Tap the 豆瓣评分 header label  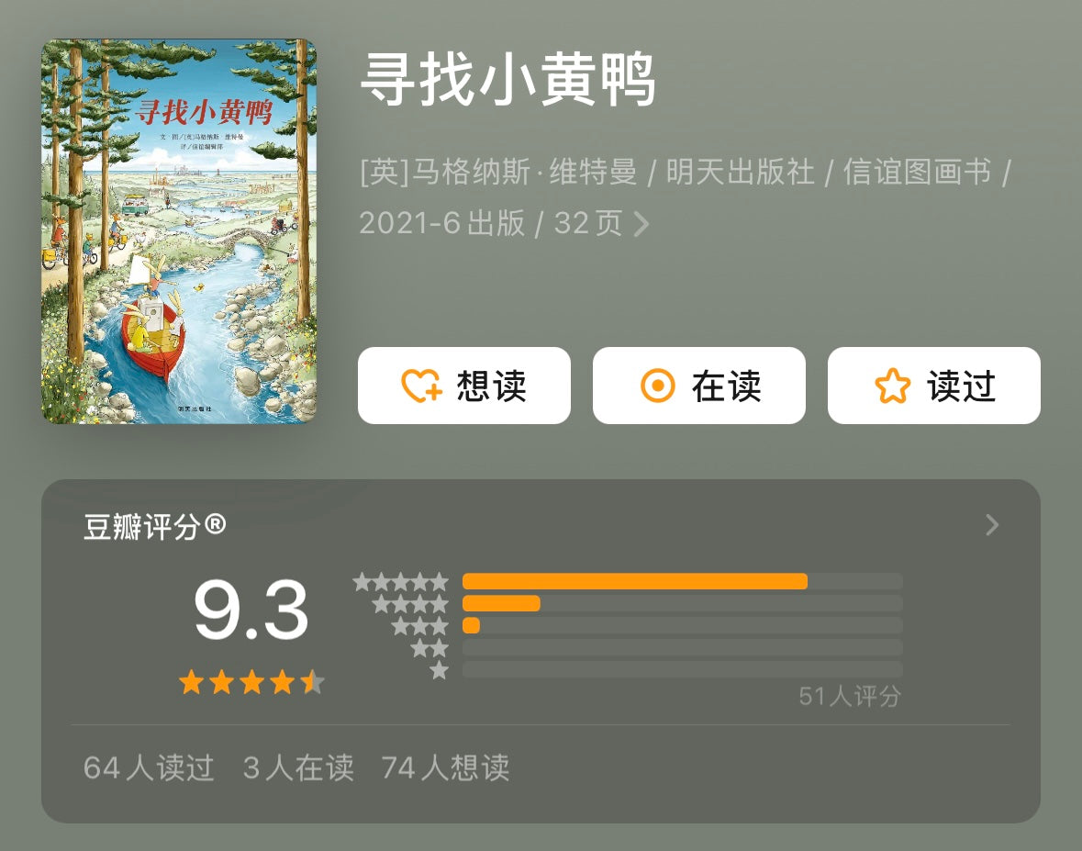click(154, 527)
